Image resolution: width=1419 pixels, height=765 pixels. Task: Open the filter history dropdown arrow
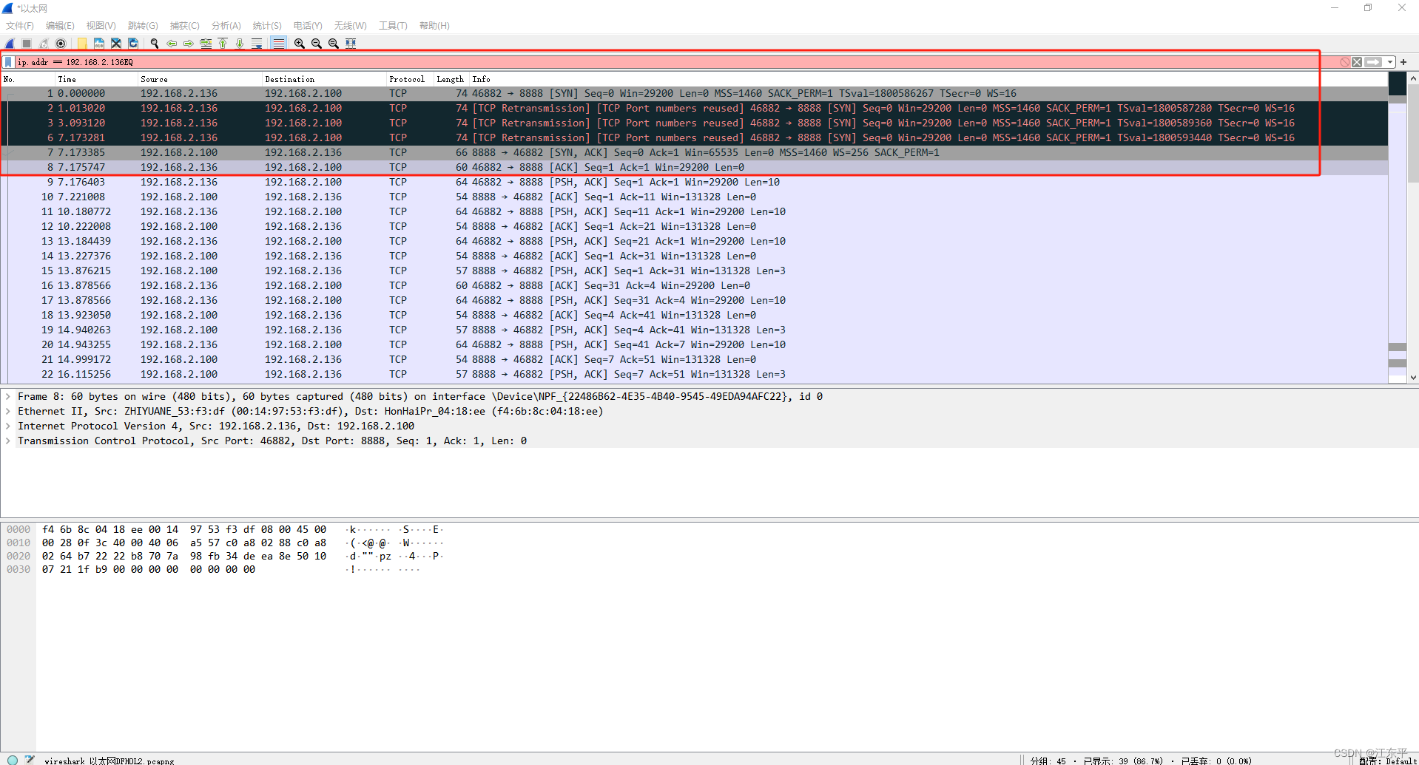click(1391, 62)
